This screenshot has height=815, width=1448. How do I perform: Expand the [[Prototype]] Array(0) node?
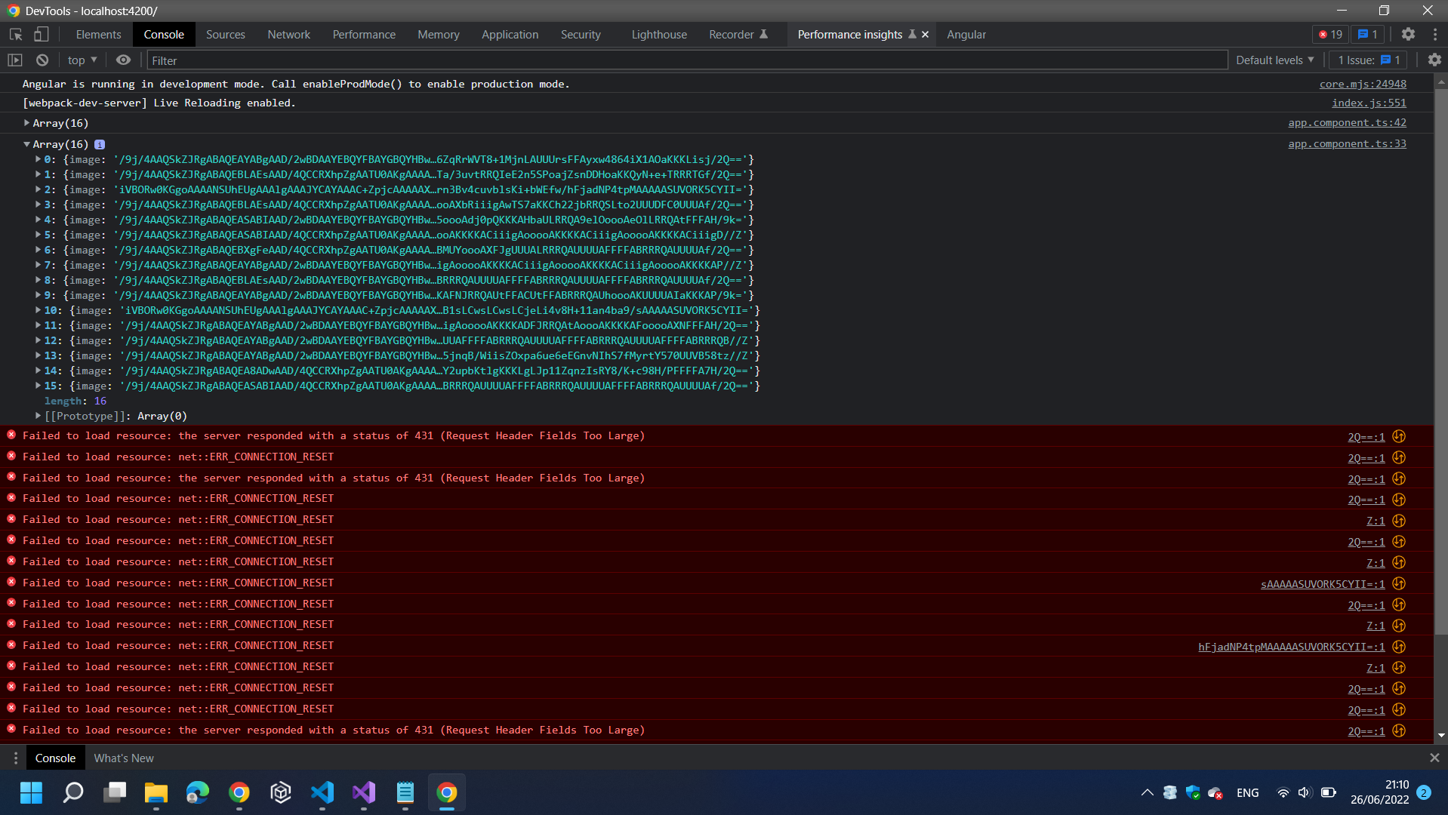click(x=38, y=416)
